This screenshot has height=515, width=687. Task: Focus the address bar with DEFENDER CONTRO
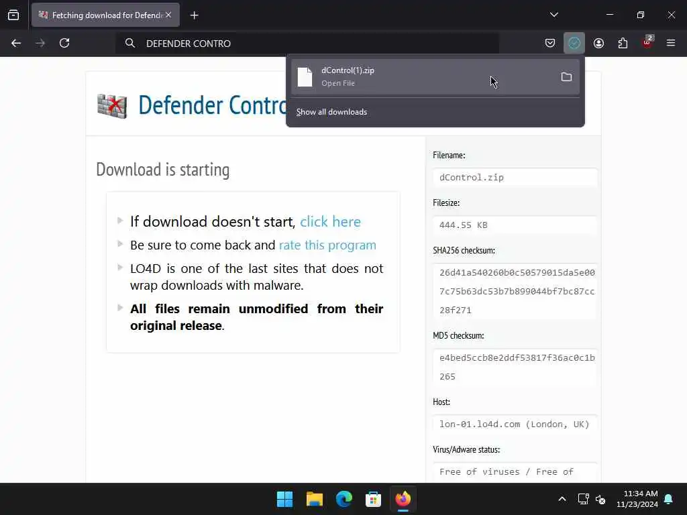(x=307, y=44)
